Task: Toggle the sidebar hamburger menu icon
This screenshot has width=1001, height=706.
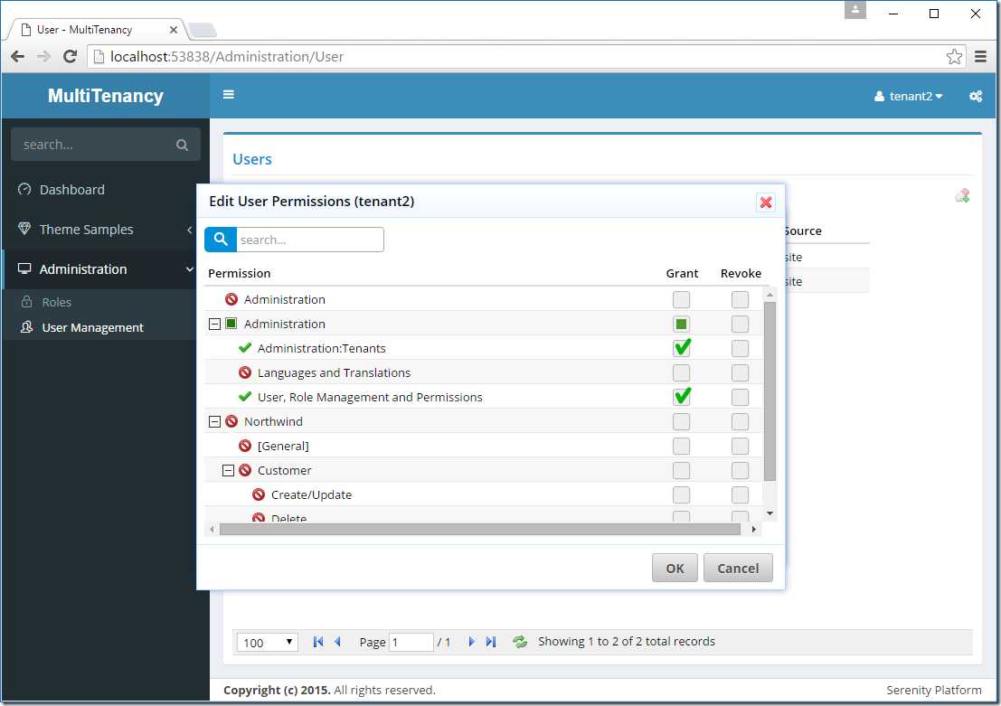Action: point(229,95)
